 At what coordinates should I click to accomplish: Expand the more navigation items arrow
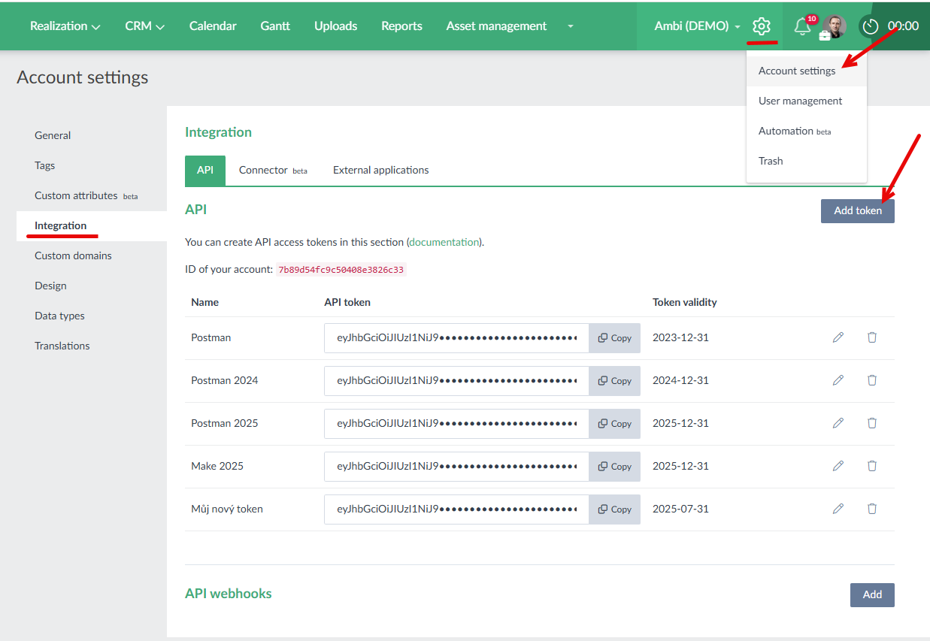[571, 26]
